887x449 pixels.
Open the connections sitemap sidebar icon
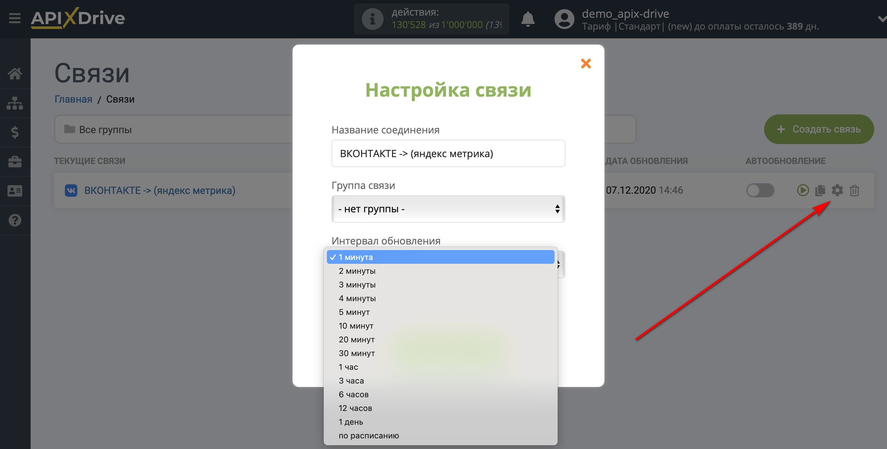coord(15,103)
